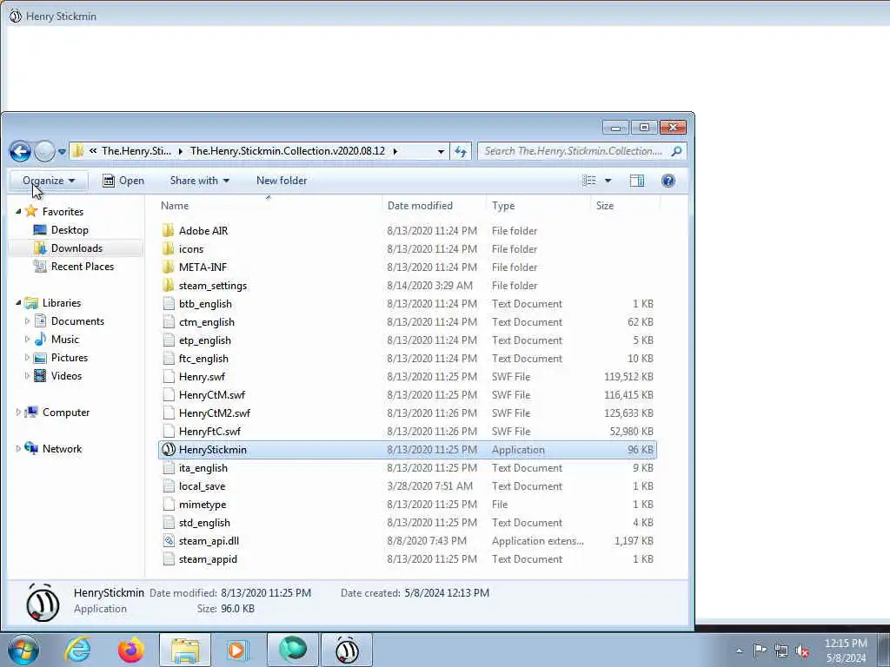This screenshot has width=890, height=667.
Task: Select Computer in navigation pane
Action: point(66,413)
